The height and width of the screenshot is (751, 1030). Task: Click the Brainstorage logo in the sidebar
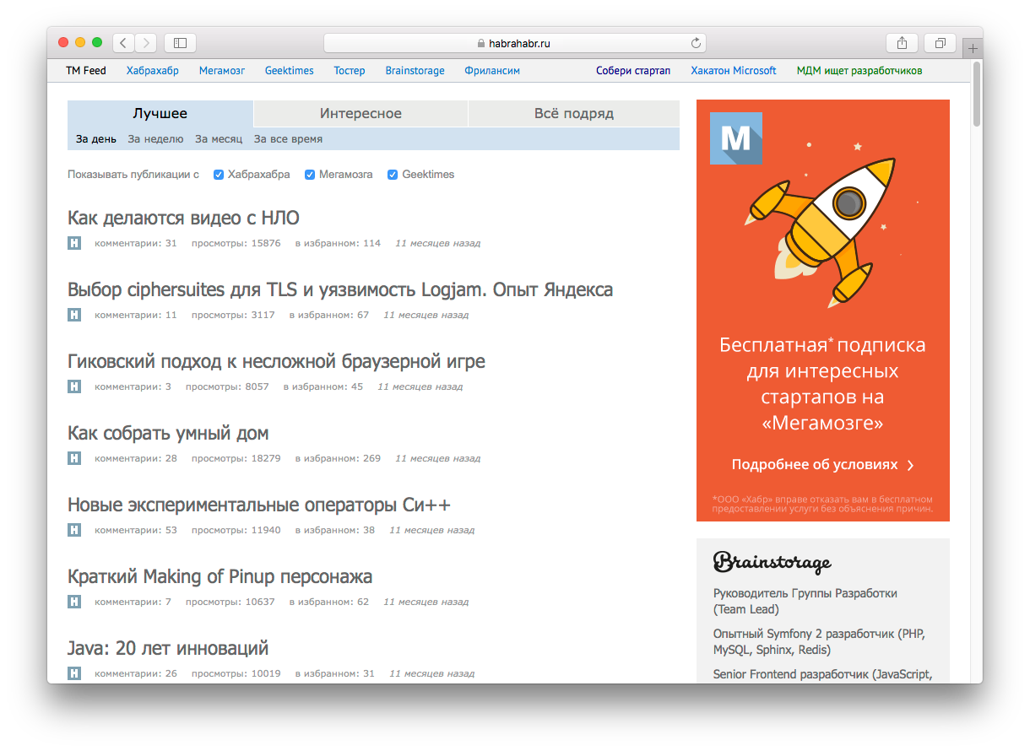click(x=772, y=562)
